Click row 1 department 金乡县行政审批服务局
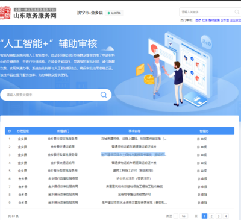Viewport: 241px width, 220px height. pyautogui.click(x=63, y=139)
